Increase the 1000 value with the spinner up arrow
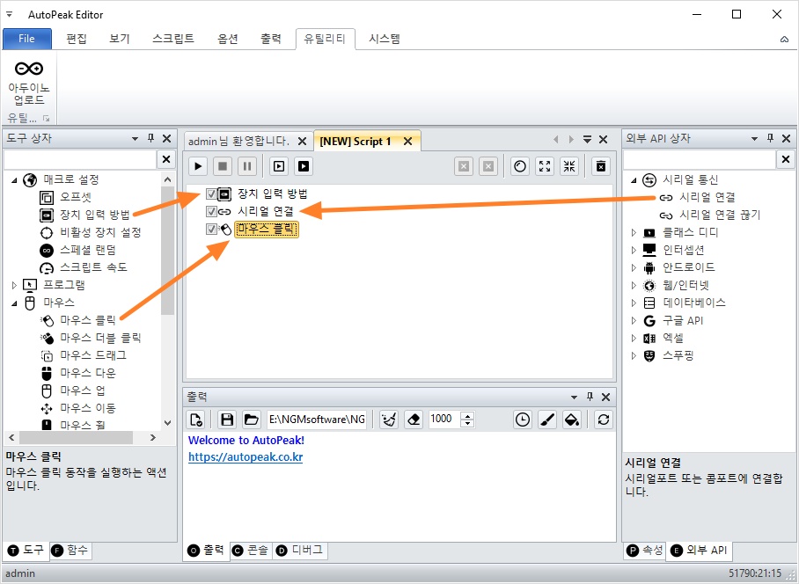Screen dimensions: 799x584 tap(467, 415)
